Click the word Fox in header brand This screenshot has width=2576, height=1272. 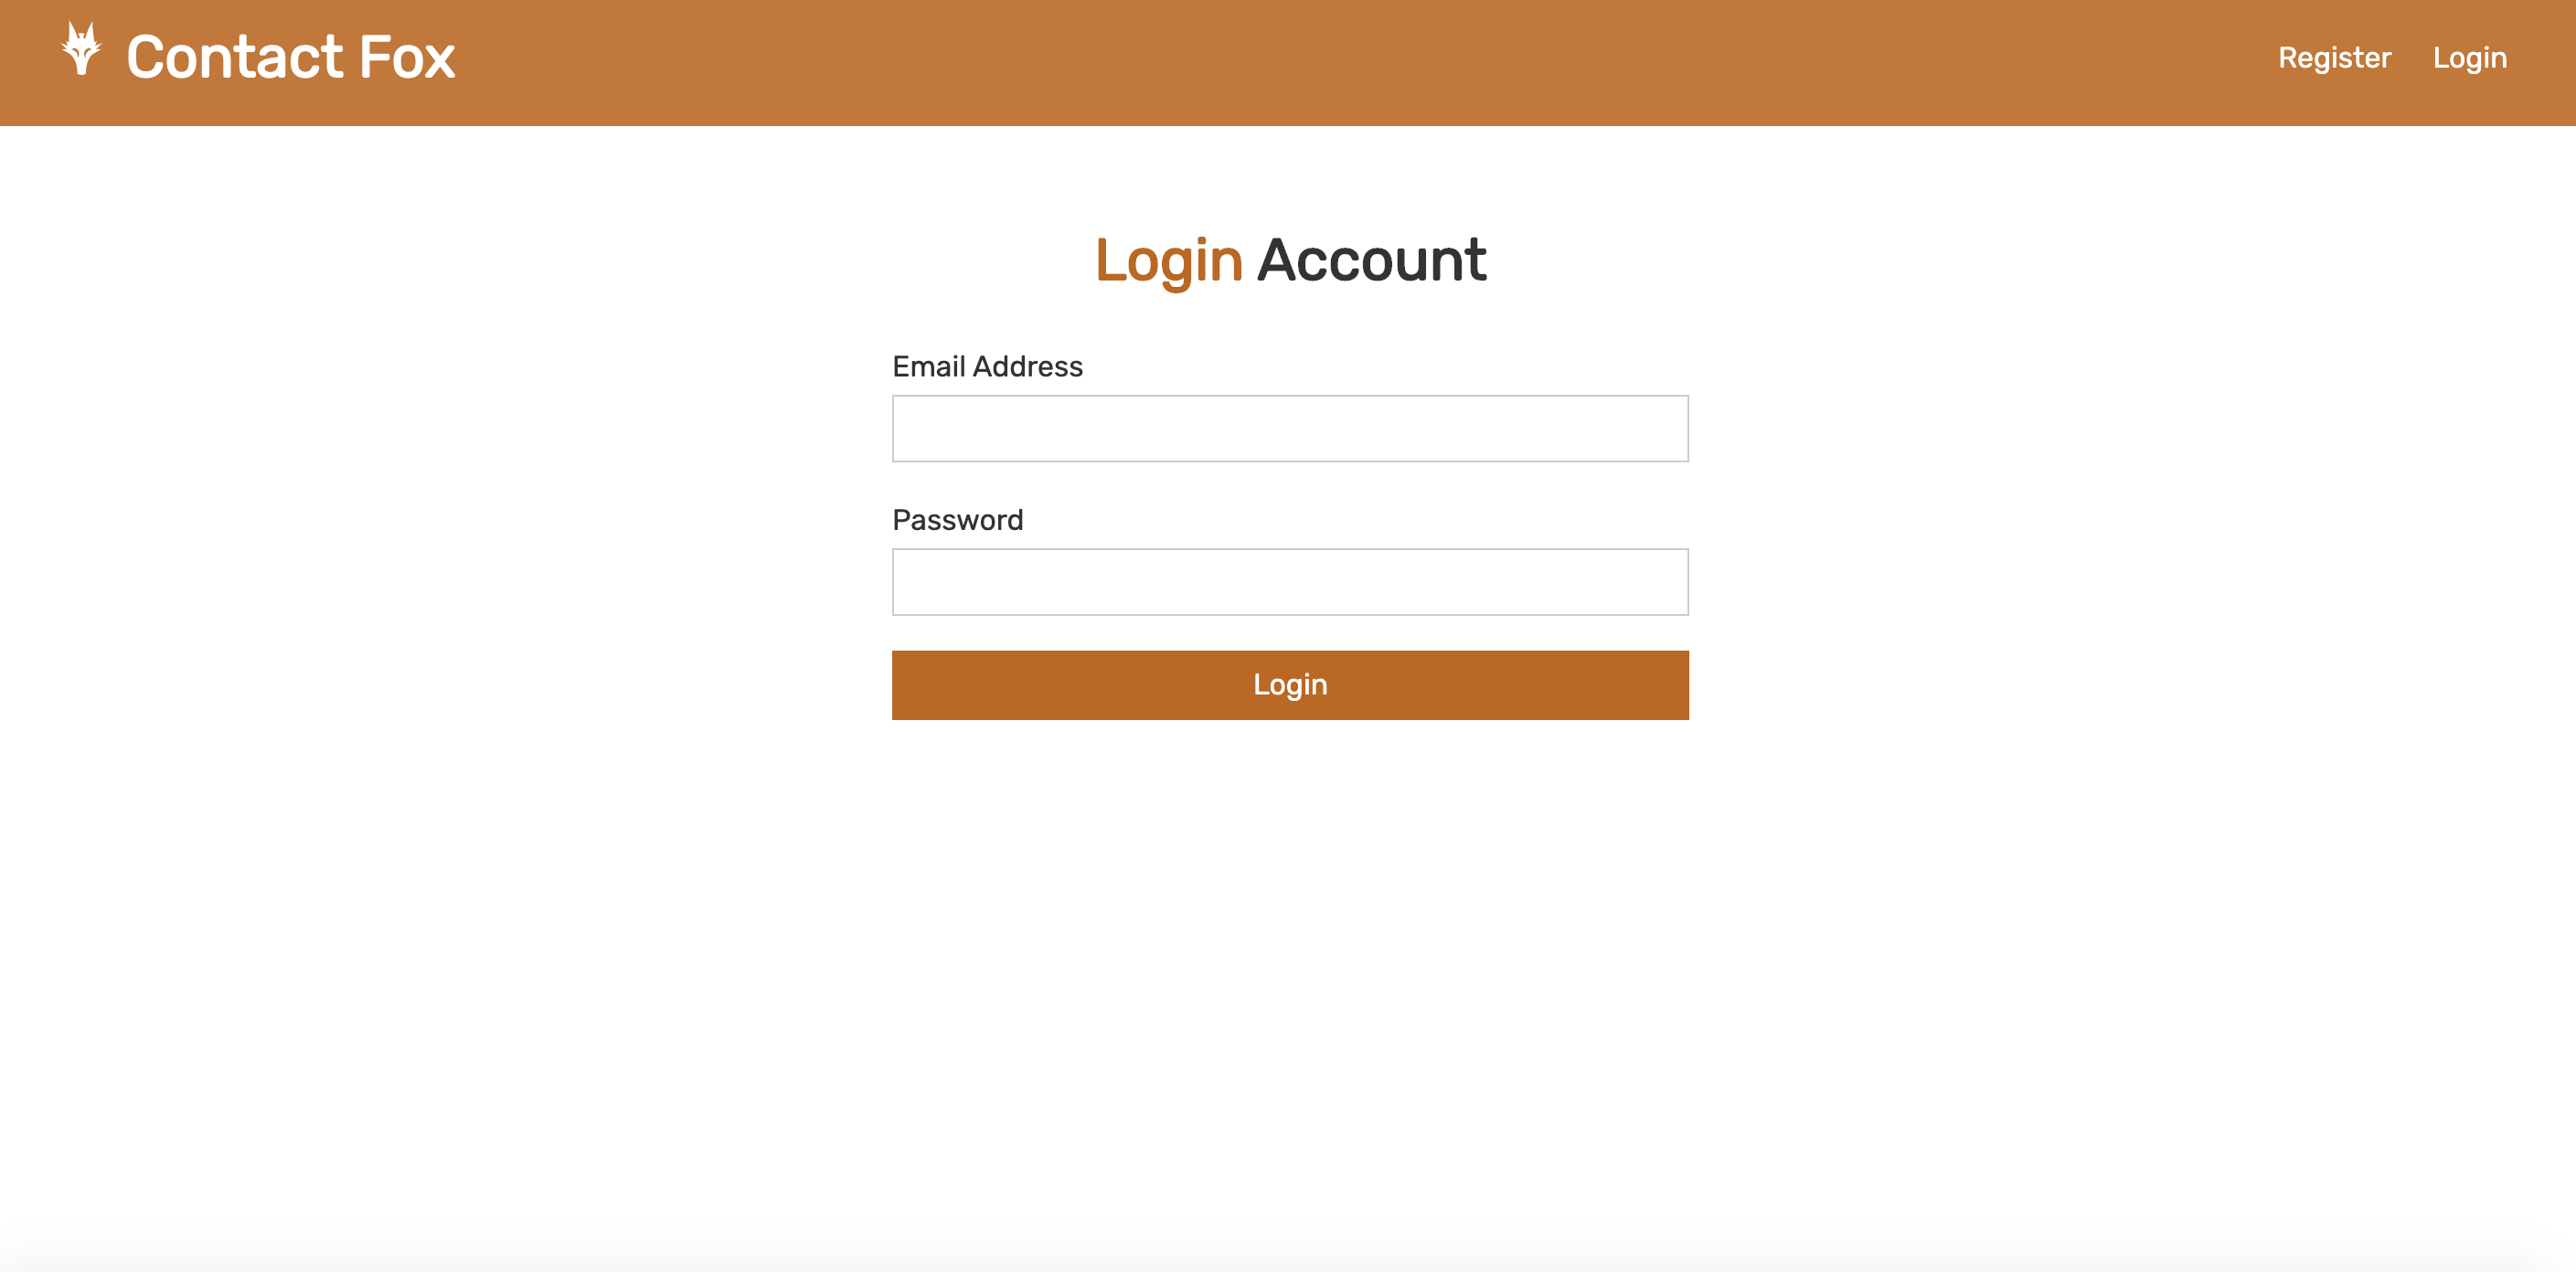tap(407, 57)
